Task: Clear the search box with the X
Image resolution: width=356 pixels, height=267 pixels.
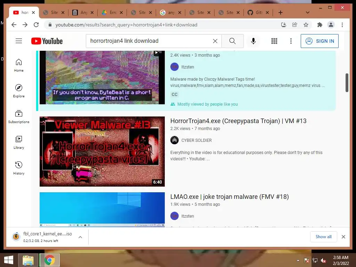Action: (215, 41)
